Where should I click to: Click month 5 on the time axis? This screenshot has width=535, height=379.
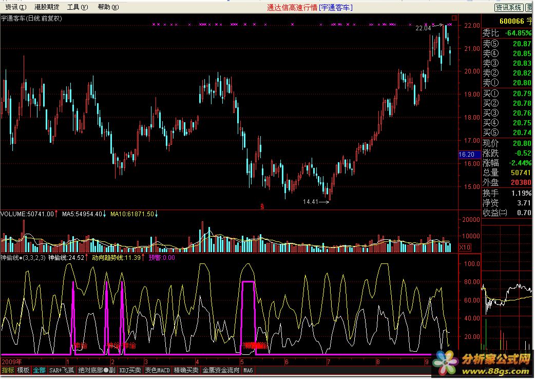pos(242,362)
